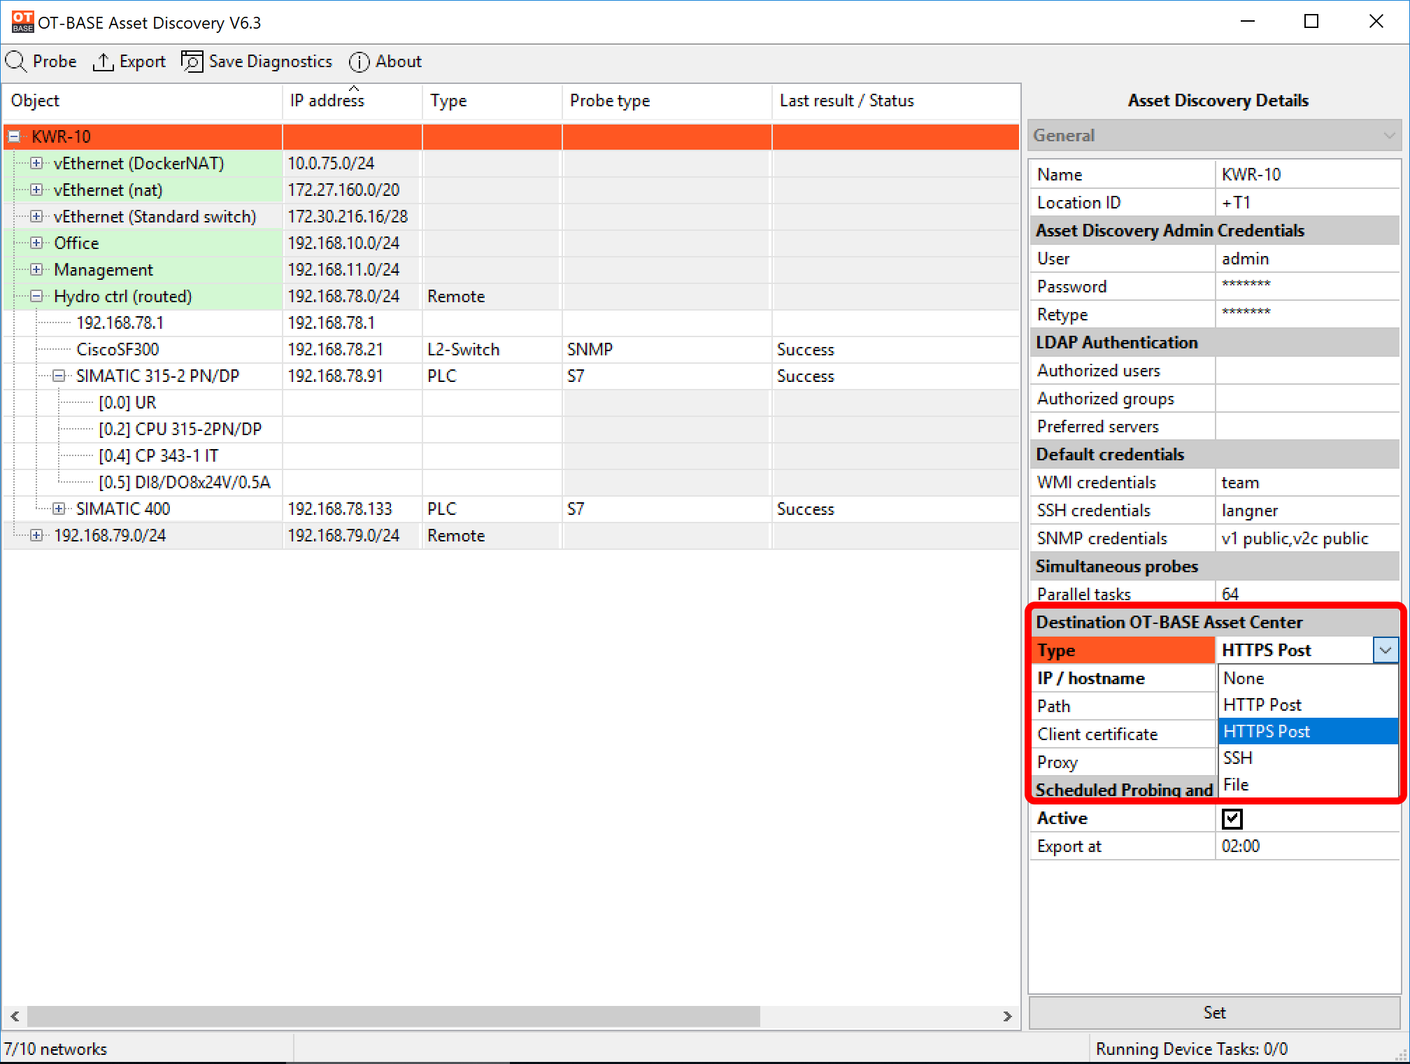Click the Save Diagnostics icon
Image resolution: width=1410 pixels, height=1064 pixels.
192,62
